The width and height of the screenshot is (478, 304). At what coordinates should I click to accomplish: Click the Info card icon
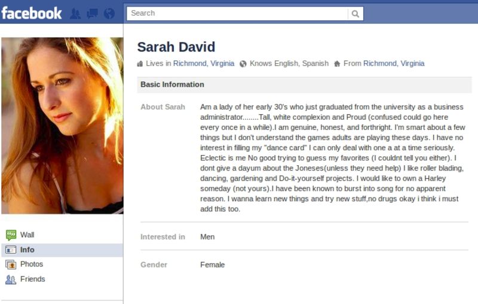pos(11,250)
